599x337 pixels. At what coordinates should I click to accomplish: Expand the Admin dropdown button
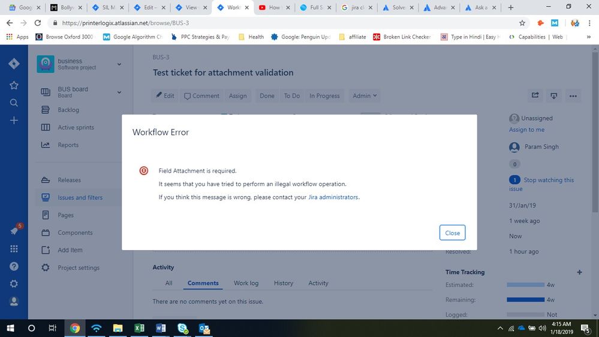click(x=365, y=95)
